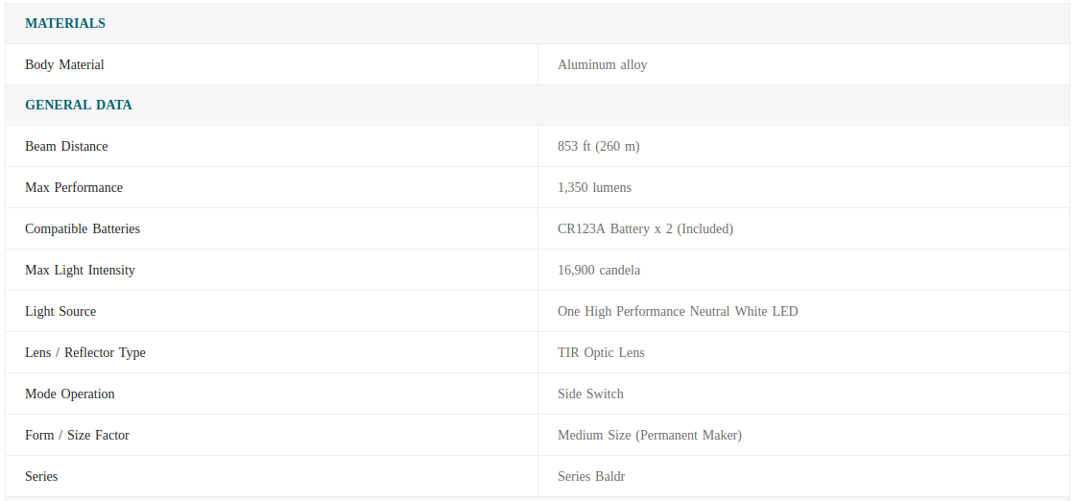
Task: Select the Light Source label
Action: click(x=60, y=311)
